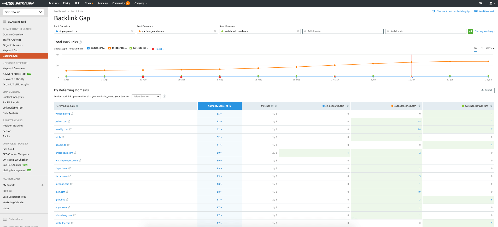Click the Authority Score info icon

(227, 106)
